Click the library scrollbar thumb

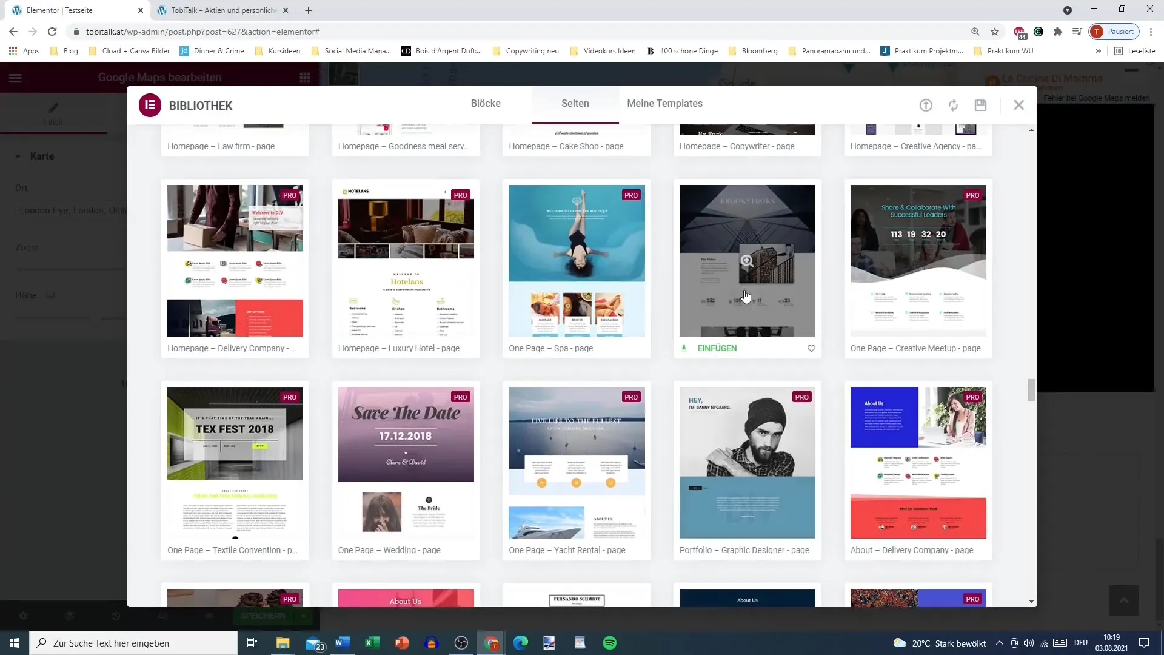[1031, 390]
